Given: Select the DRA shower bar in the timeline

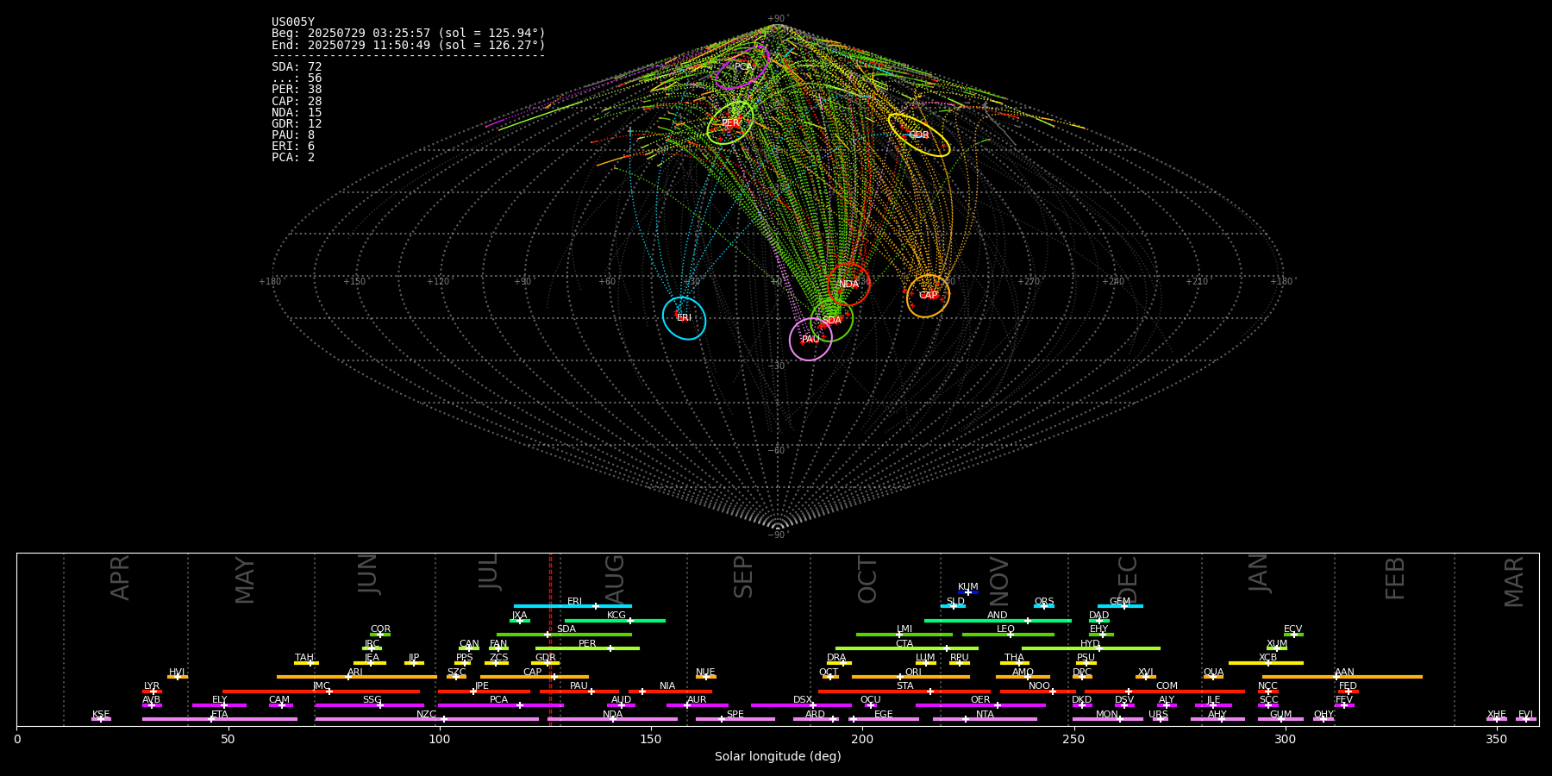Looking at the screenshot, I should (839, 663).
